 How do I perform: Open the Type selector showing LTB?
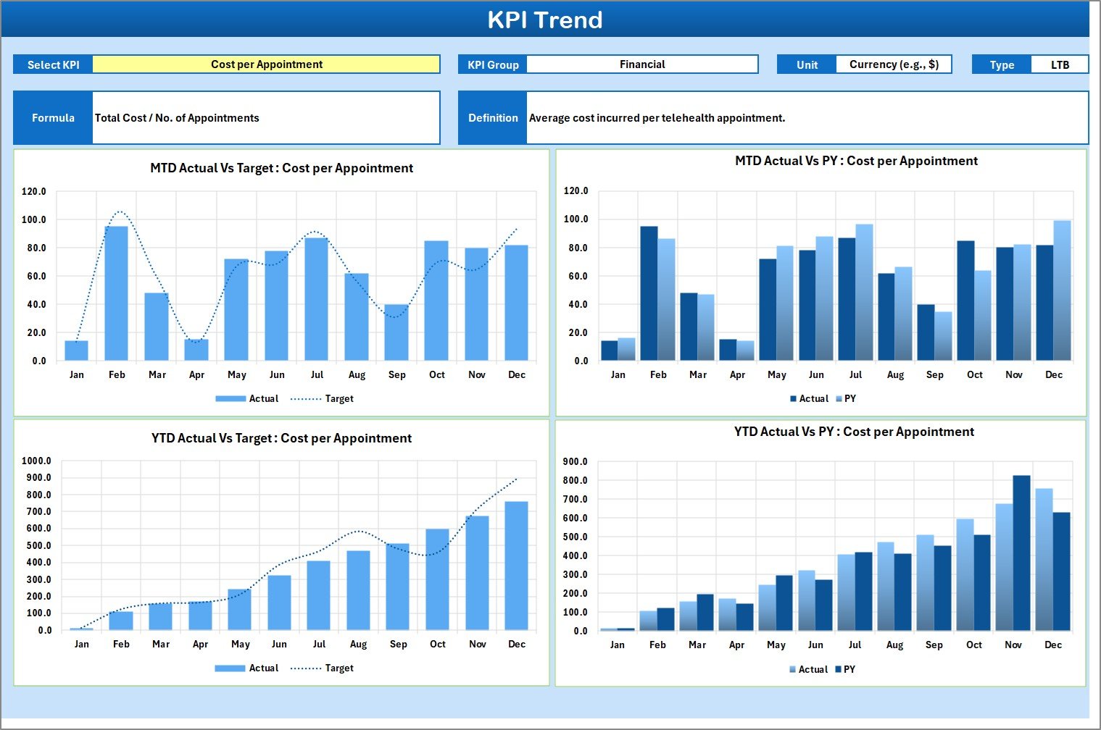point(1060,64)
